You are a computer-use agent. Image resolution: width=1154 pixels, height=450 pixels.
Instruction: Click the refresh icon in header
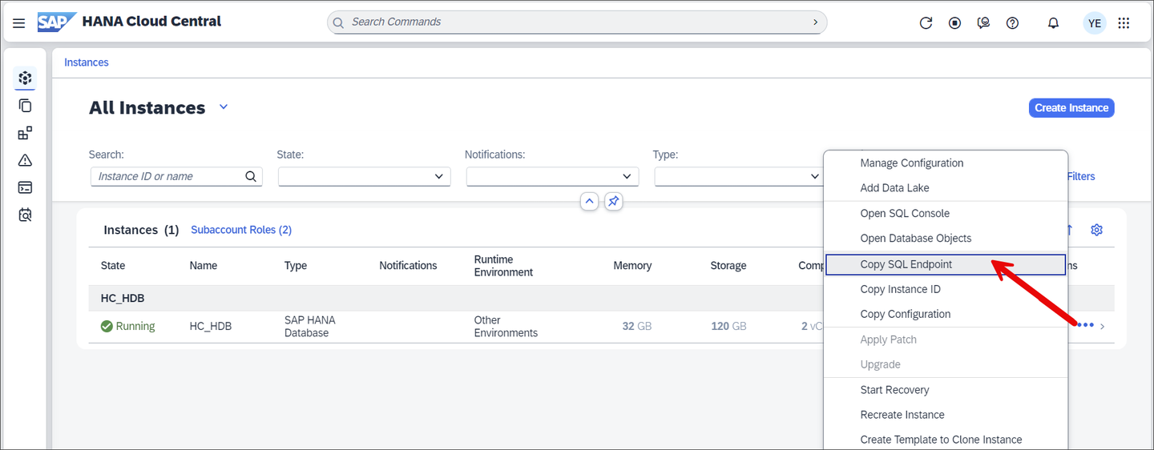(x=926, y=22)
